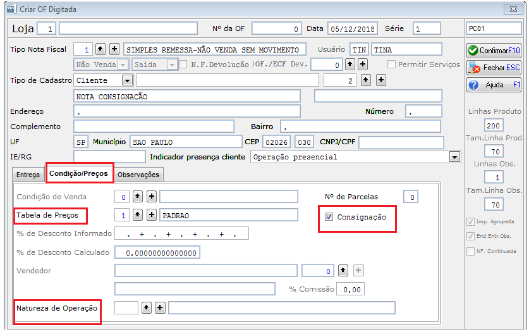Image resolution: width=529 pixels, height=334 pixels.
Task: Click the Complemento field
Action: (154, 127)
